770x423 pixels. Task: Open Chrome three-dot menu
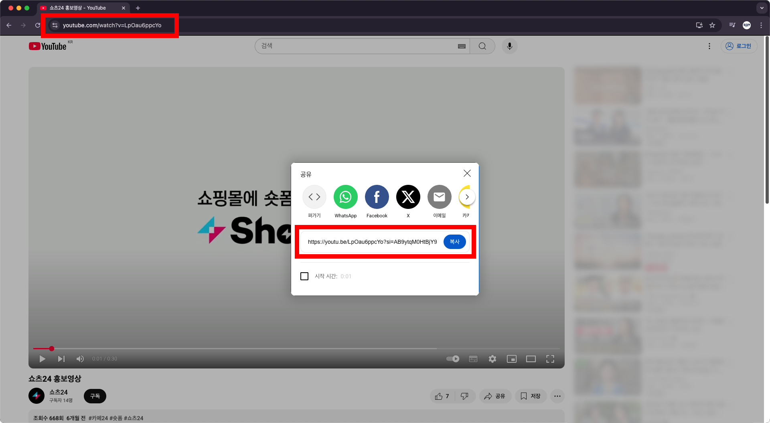click(x=761, y=25)
